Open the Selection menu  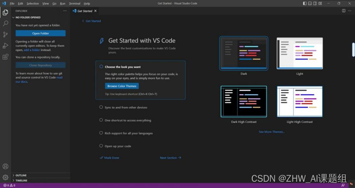pyautogui.click(x=32, y=3)
